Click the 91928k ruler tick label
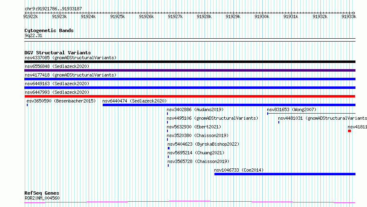The image size is (367, 207). 204,16
